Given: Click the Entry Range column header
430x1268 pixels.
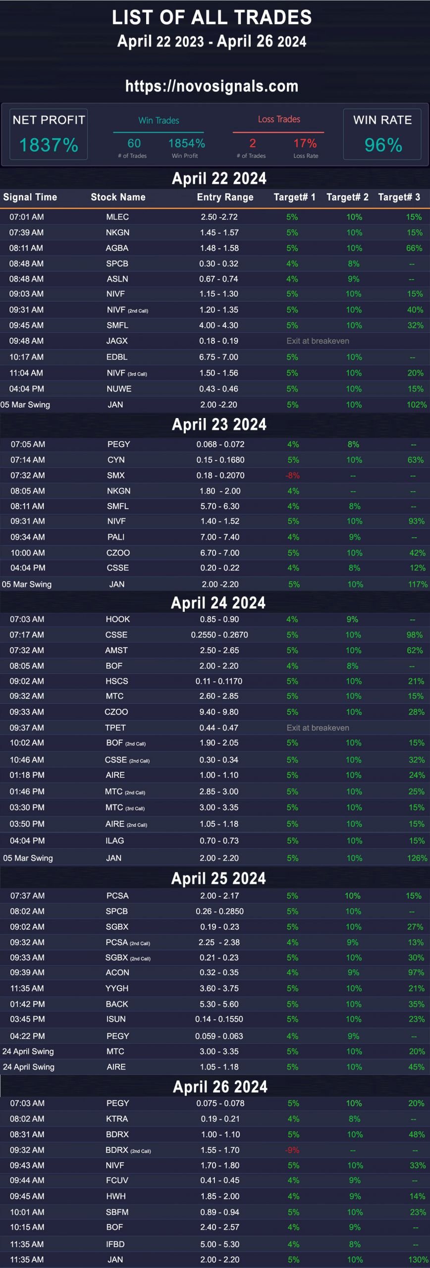Looking at the screenshot, I should coord(225,197).
